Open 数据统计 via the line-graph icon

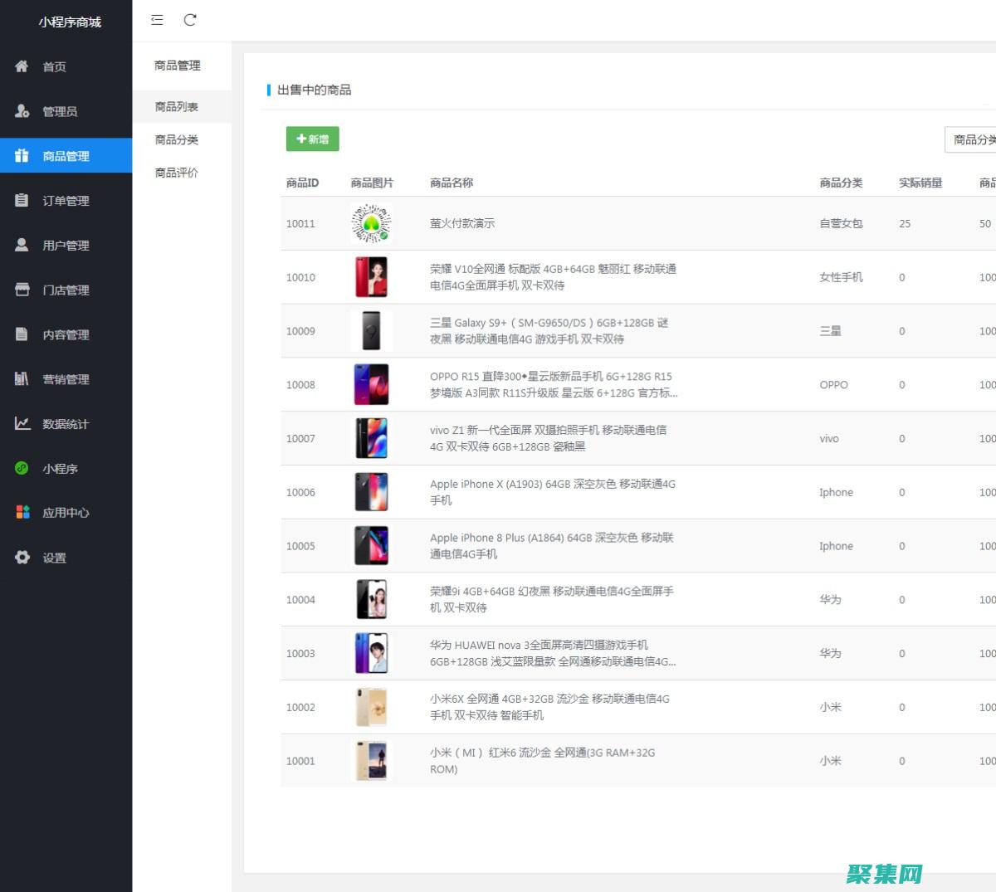pos(22,423)
